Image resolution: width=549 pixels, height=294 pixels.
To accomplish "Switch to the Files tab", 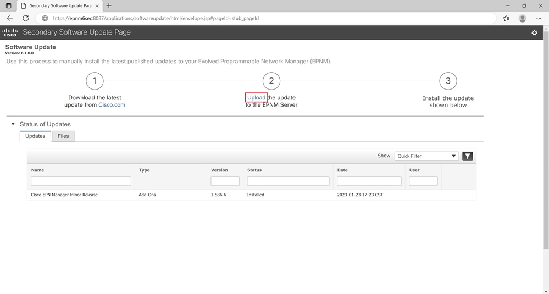I will point(63,136).
